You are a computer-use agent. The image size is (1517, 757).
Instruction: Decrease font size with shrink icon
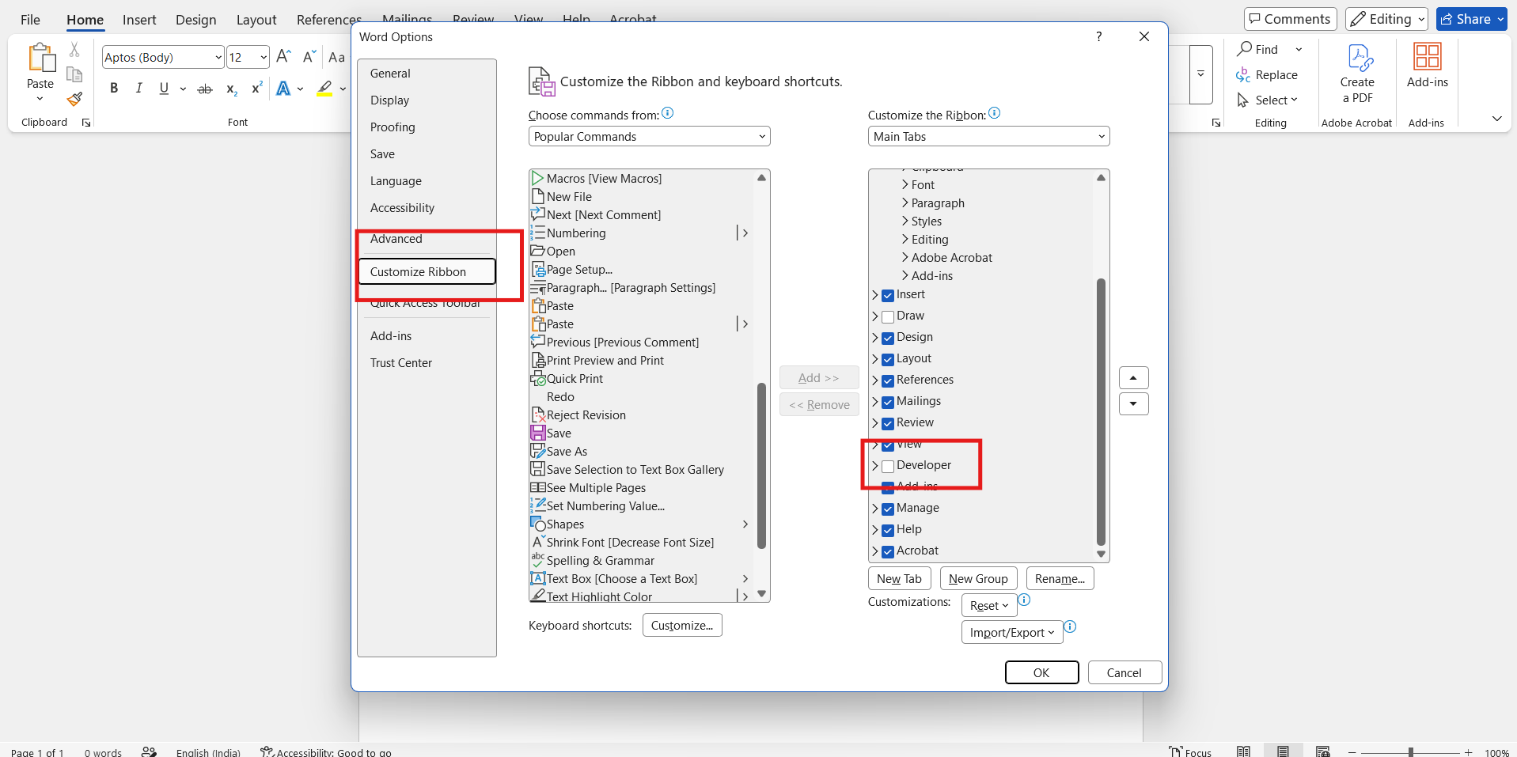pos(309,57)
